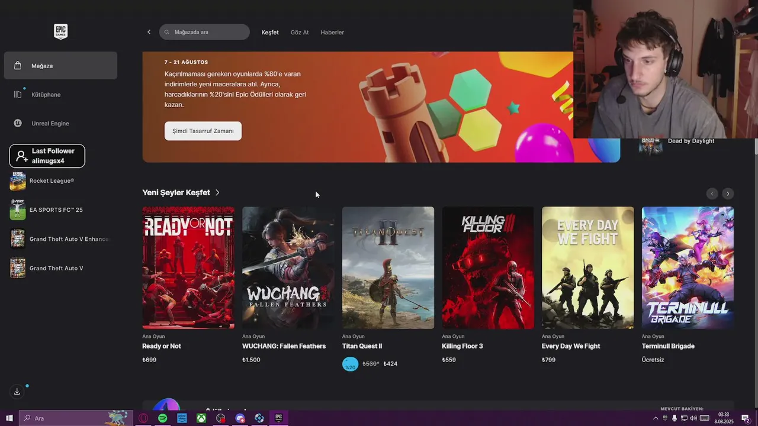Click the Şimdi Tasarruf Zamanı button
The width and height of the screenshot is (758, 426).
(203, 131)
